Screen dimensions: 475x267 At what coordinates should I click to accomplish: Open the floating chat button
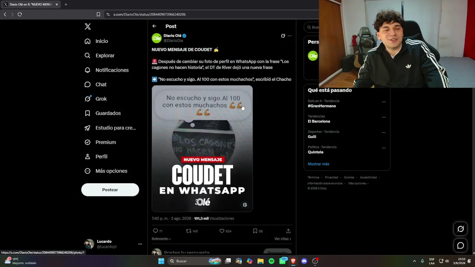pyautogui.click(x=461, y=245)
